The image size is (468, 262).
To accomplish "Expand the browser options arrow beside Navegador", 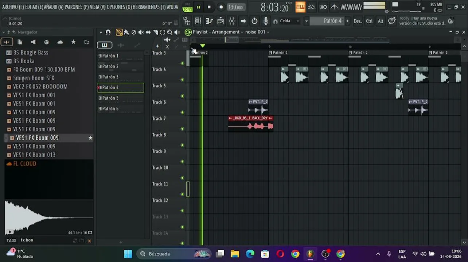I will pyautogui.click(x=3, y=32).
